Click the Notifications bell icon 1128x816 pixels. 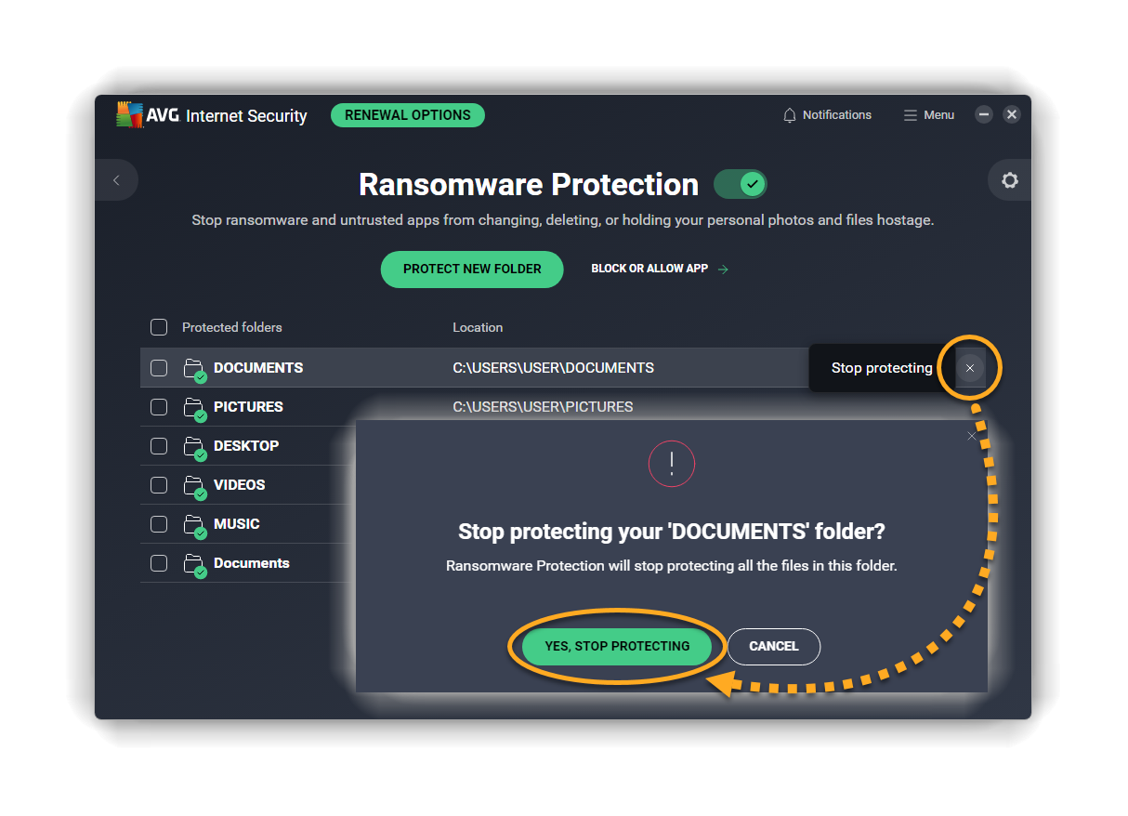coord(790,115)
